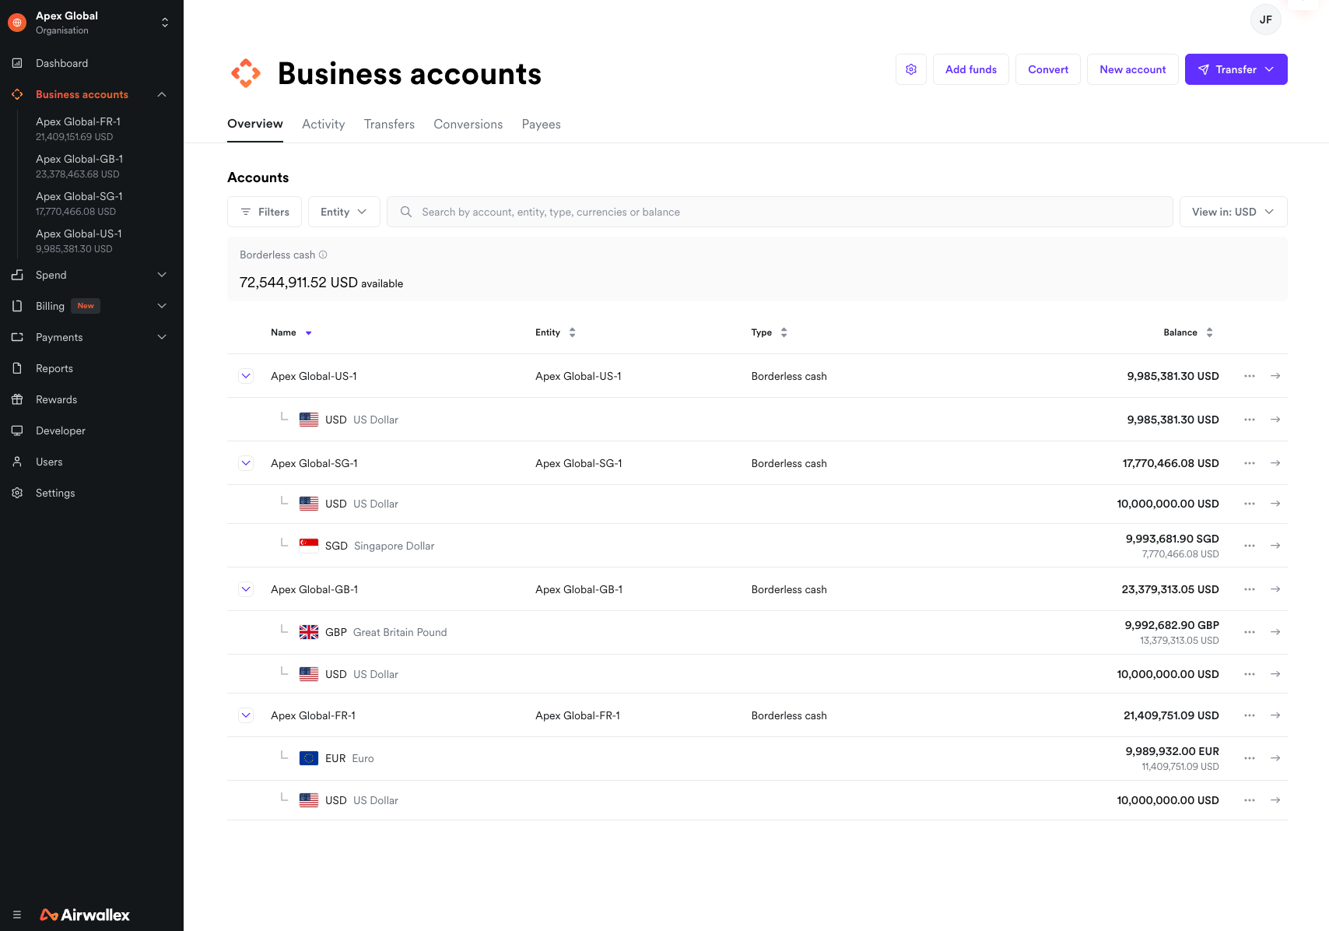
Task: Open Developer in the sidebar
Action: pos(61,430)
